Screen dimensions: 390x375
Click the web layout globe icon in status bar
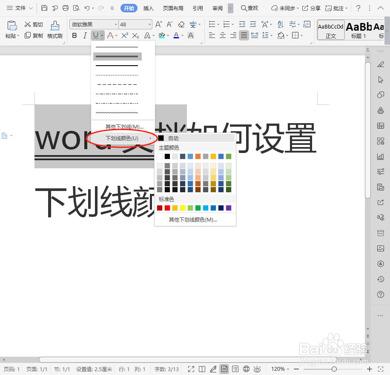(246, 369)
